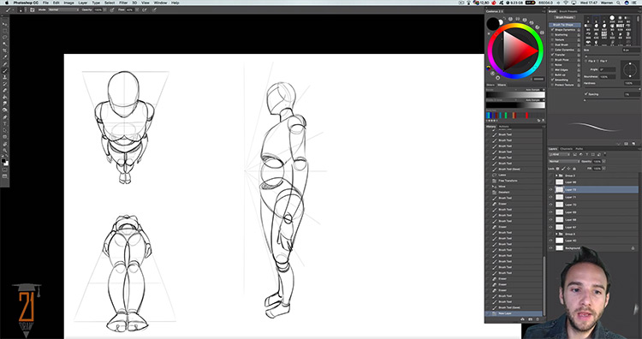Click the brush Hardness slider

point(613,89)
